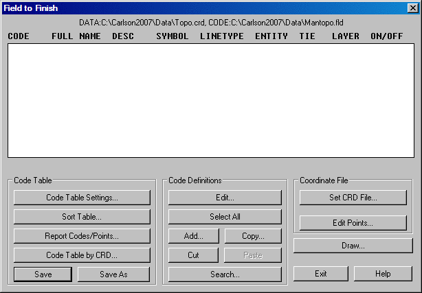
Task: Click inside the empty code list area
Action: pyautogui.click(x=210, y=100)
